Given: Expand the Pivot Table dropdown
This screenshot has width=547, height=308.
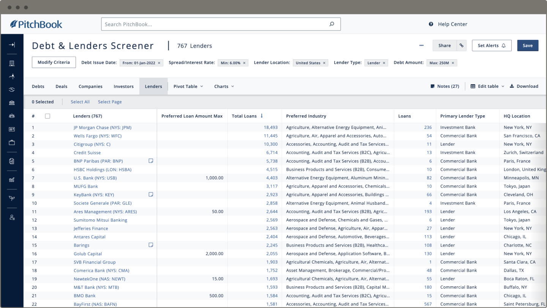Looking at the screenshot, I should (188, 86).
